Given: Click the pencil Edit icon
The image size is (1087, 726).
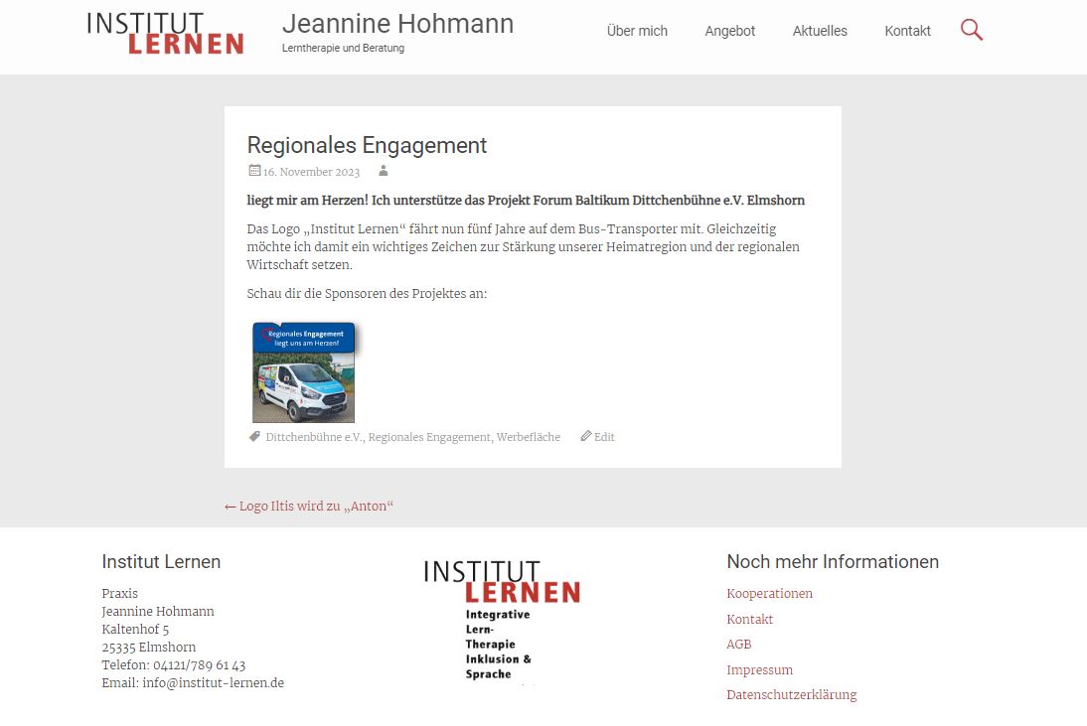Looking at the screenshot, I should click(x=586, y=436).
